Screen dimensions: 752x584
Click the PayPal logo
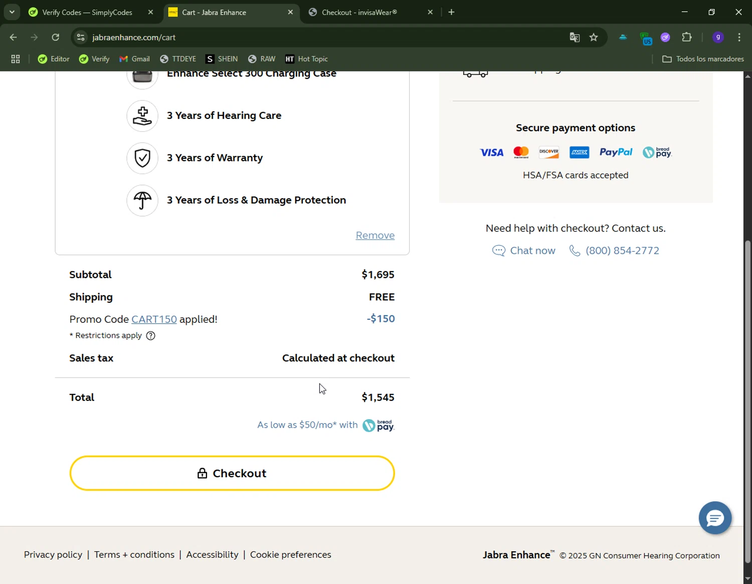[616, 152]
